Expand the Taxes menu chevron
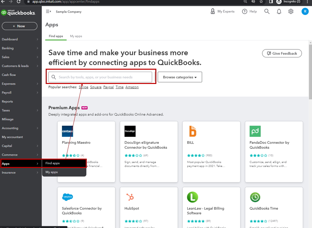Image resolution: width=312 pixels, height=228 pixels. pos(37,110)
